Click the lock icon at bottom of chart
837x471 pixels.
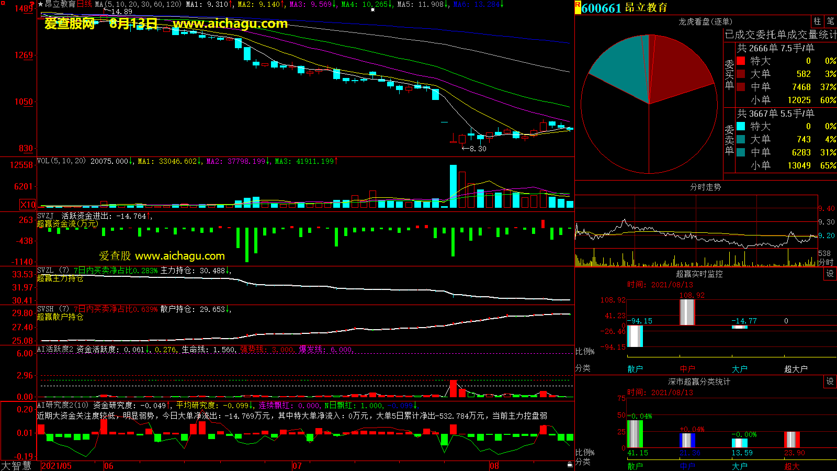570,464
